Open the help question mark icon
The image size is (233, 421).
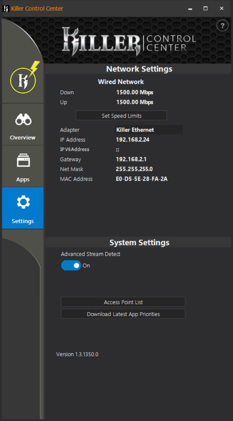click(222, 26)
